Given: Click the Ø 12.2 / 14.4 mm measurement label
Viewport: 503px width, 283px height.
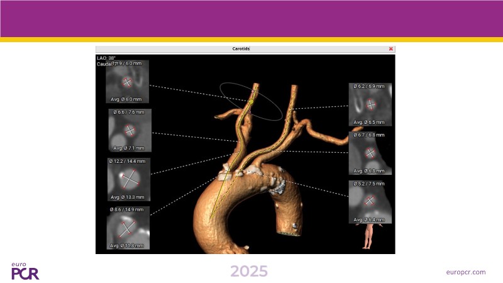Looking at the screenshot, I should click(x=129, y=161).
